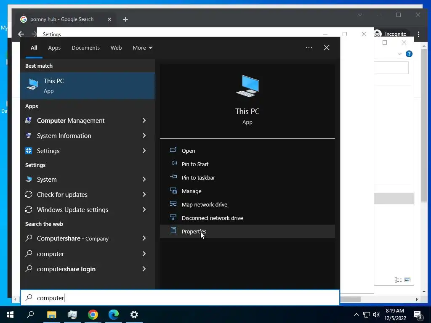Switch to the Documents search tab
This screenshot has height=323, width=431.
click(x=85, y=48)
